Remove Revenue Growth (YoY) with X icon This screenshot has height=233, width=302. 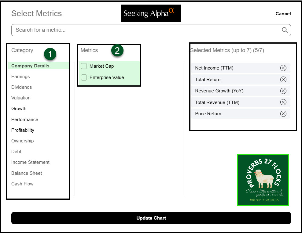tap(283, 91)
